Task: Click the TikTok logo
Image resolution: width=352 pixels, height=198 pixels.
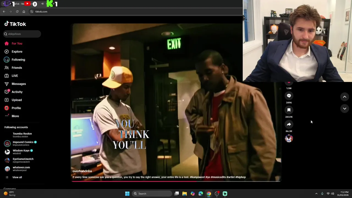Action: click(15, 24)
